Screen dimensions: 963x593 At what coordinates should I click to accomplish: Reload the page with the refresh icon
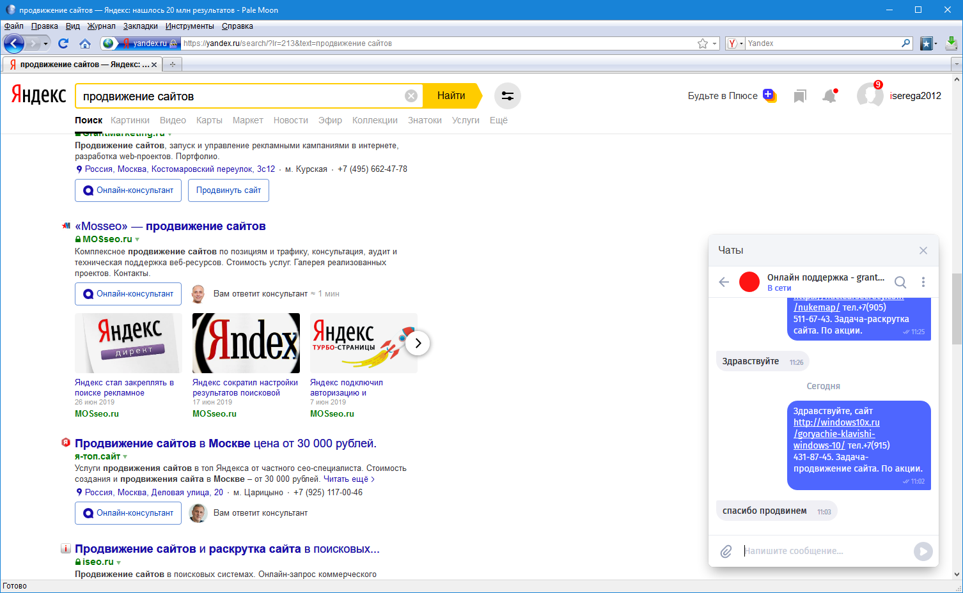coord(63,43)
